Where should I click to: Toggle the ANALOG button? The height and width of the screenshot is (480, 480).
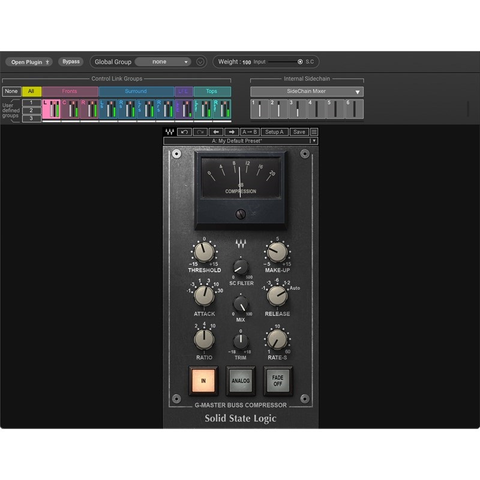[x=241, y=381]
